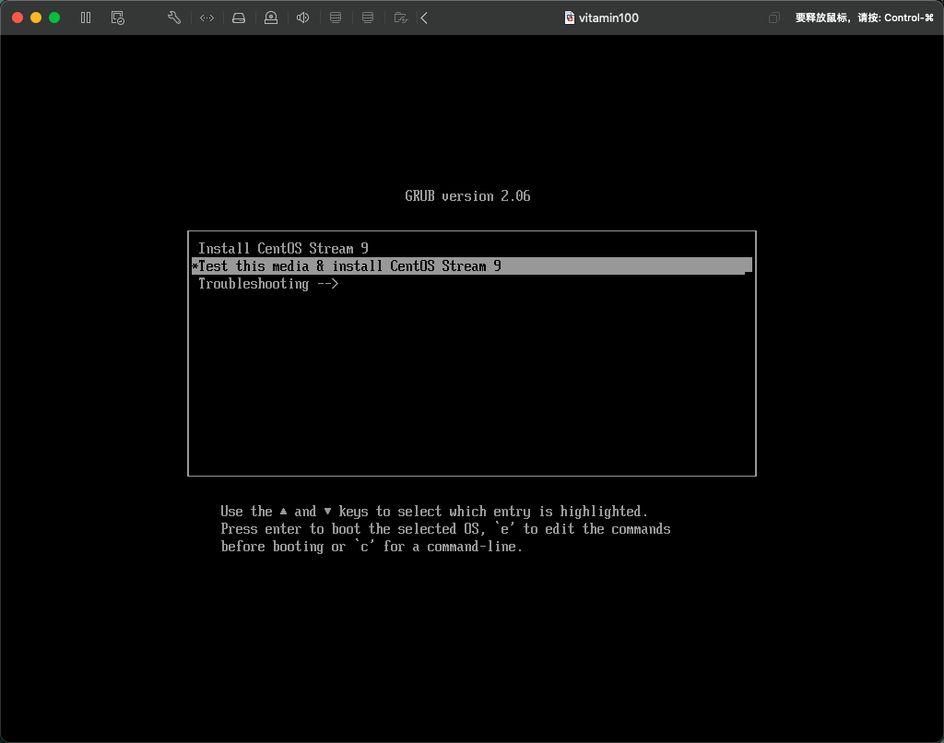944x743 pixels.
Task: Click the GRUB version 2.06 heading
Action: [x=467, y=196]
